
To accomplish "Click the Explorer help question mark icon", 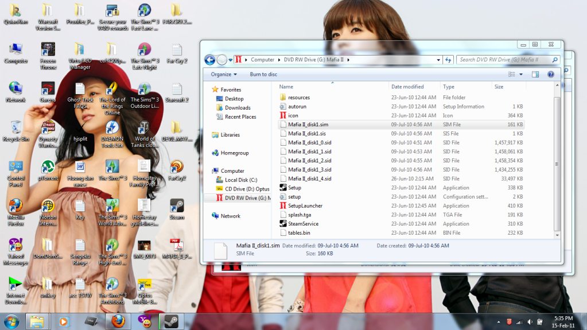I will tap(550, 75).
